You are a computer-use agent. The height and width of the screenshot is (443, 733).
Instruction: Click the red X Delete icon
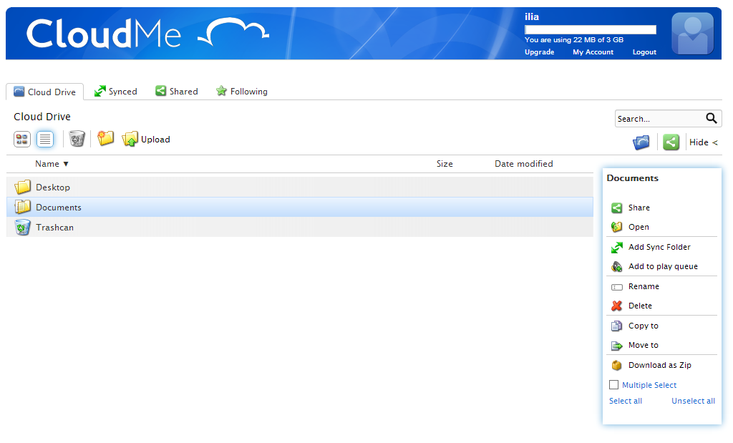click(x=616, y=306)
